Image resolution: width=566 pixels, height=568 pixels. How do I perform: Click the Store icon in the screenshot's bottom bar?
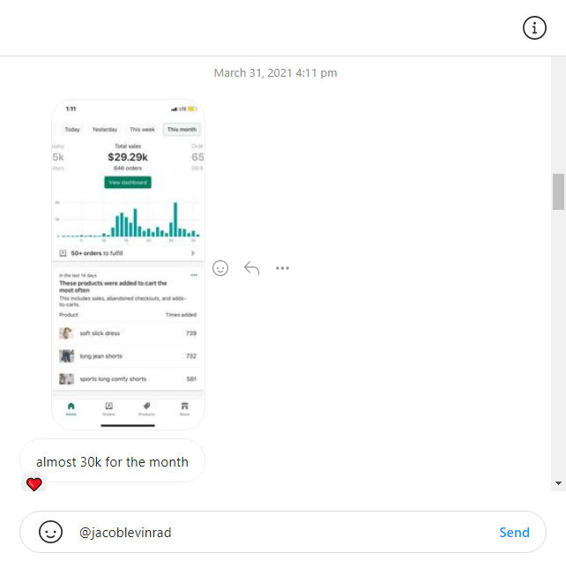184,408
